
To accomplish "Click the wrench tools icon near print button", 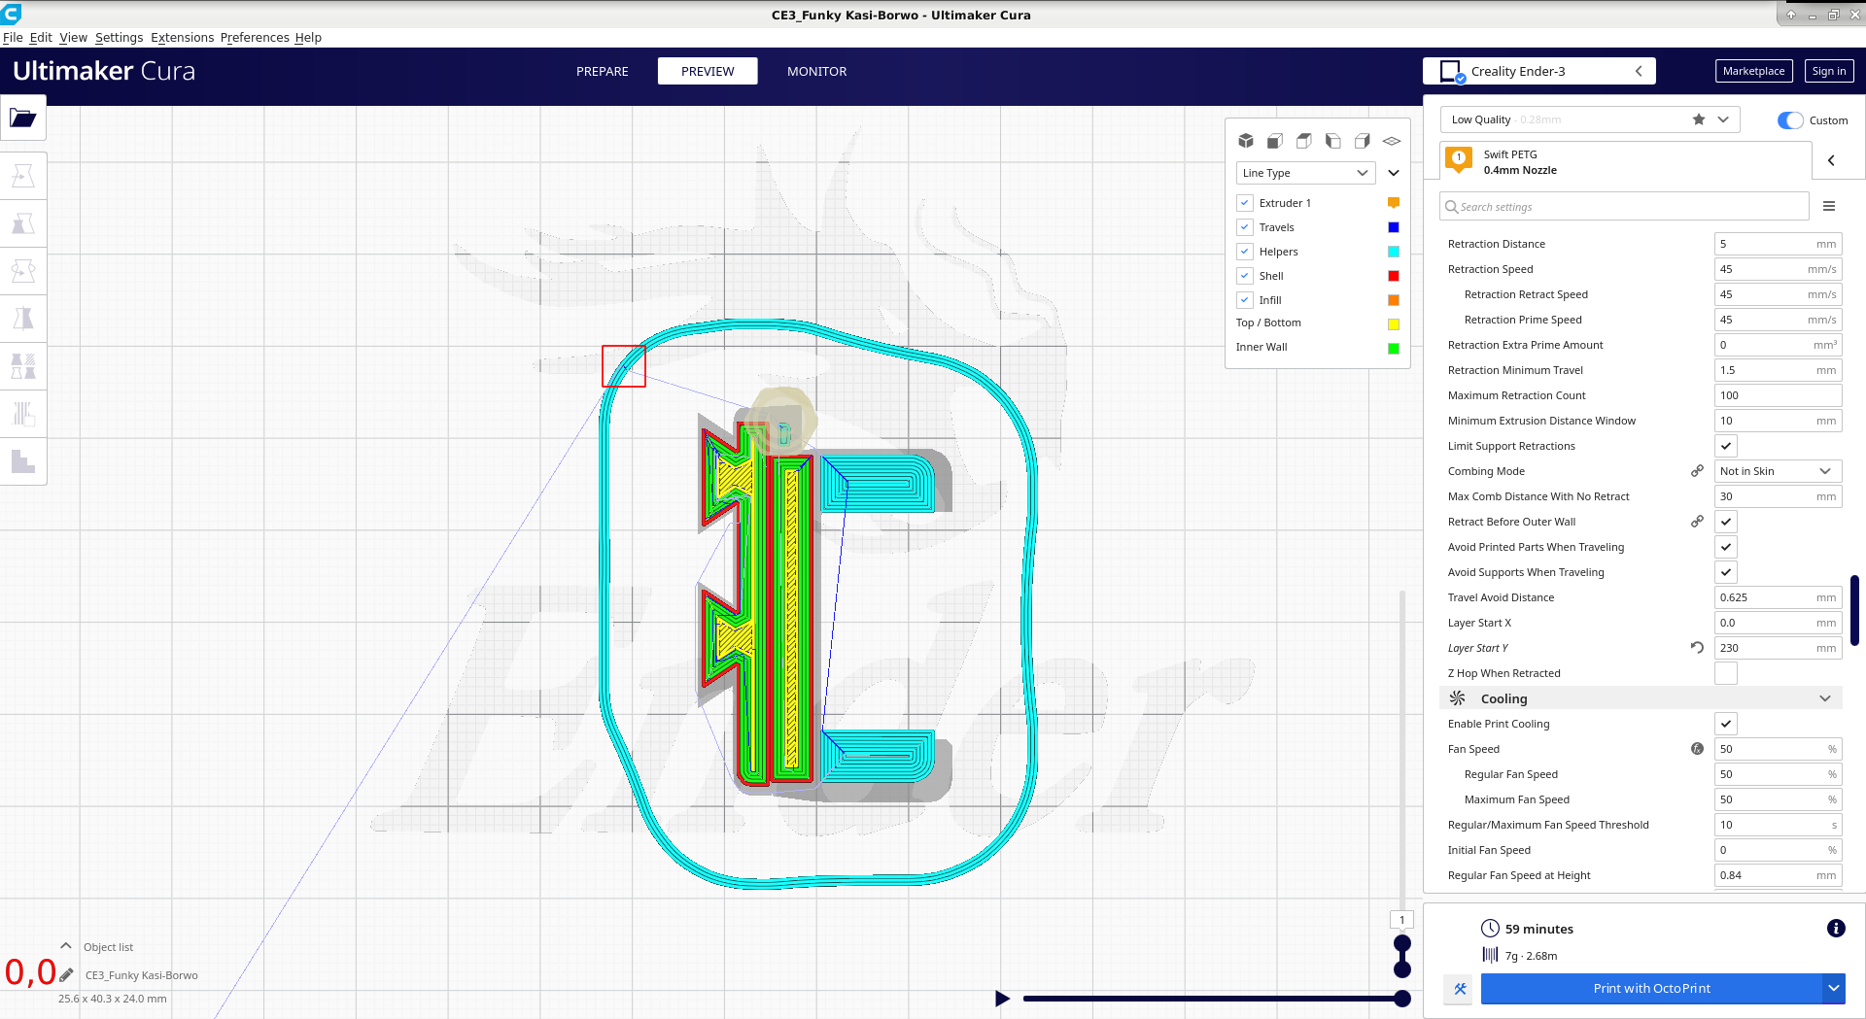I will click(x=1460, y=989).
